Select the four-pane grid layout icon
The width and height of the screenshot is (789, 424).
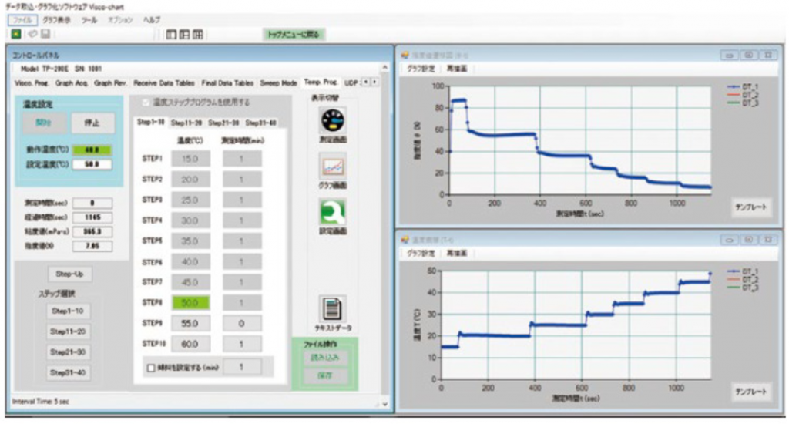pyautogui.click(x=198, y=34)
